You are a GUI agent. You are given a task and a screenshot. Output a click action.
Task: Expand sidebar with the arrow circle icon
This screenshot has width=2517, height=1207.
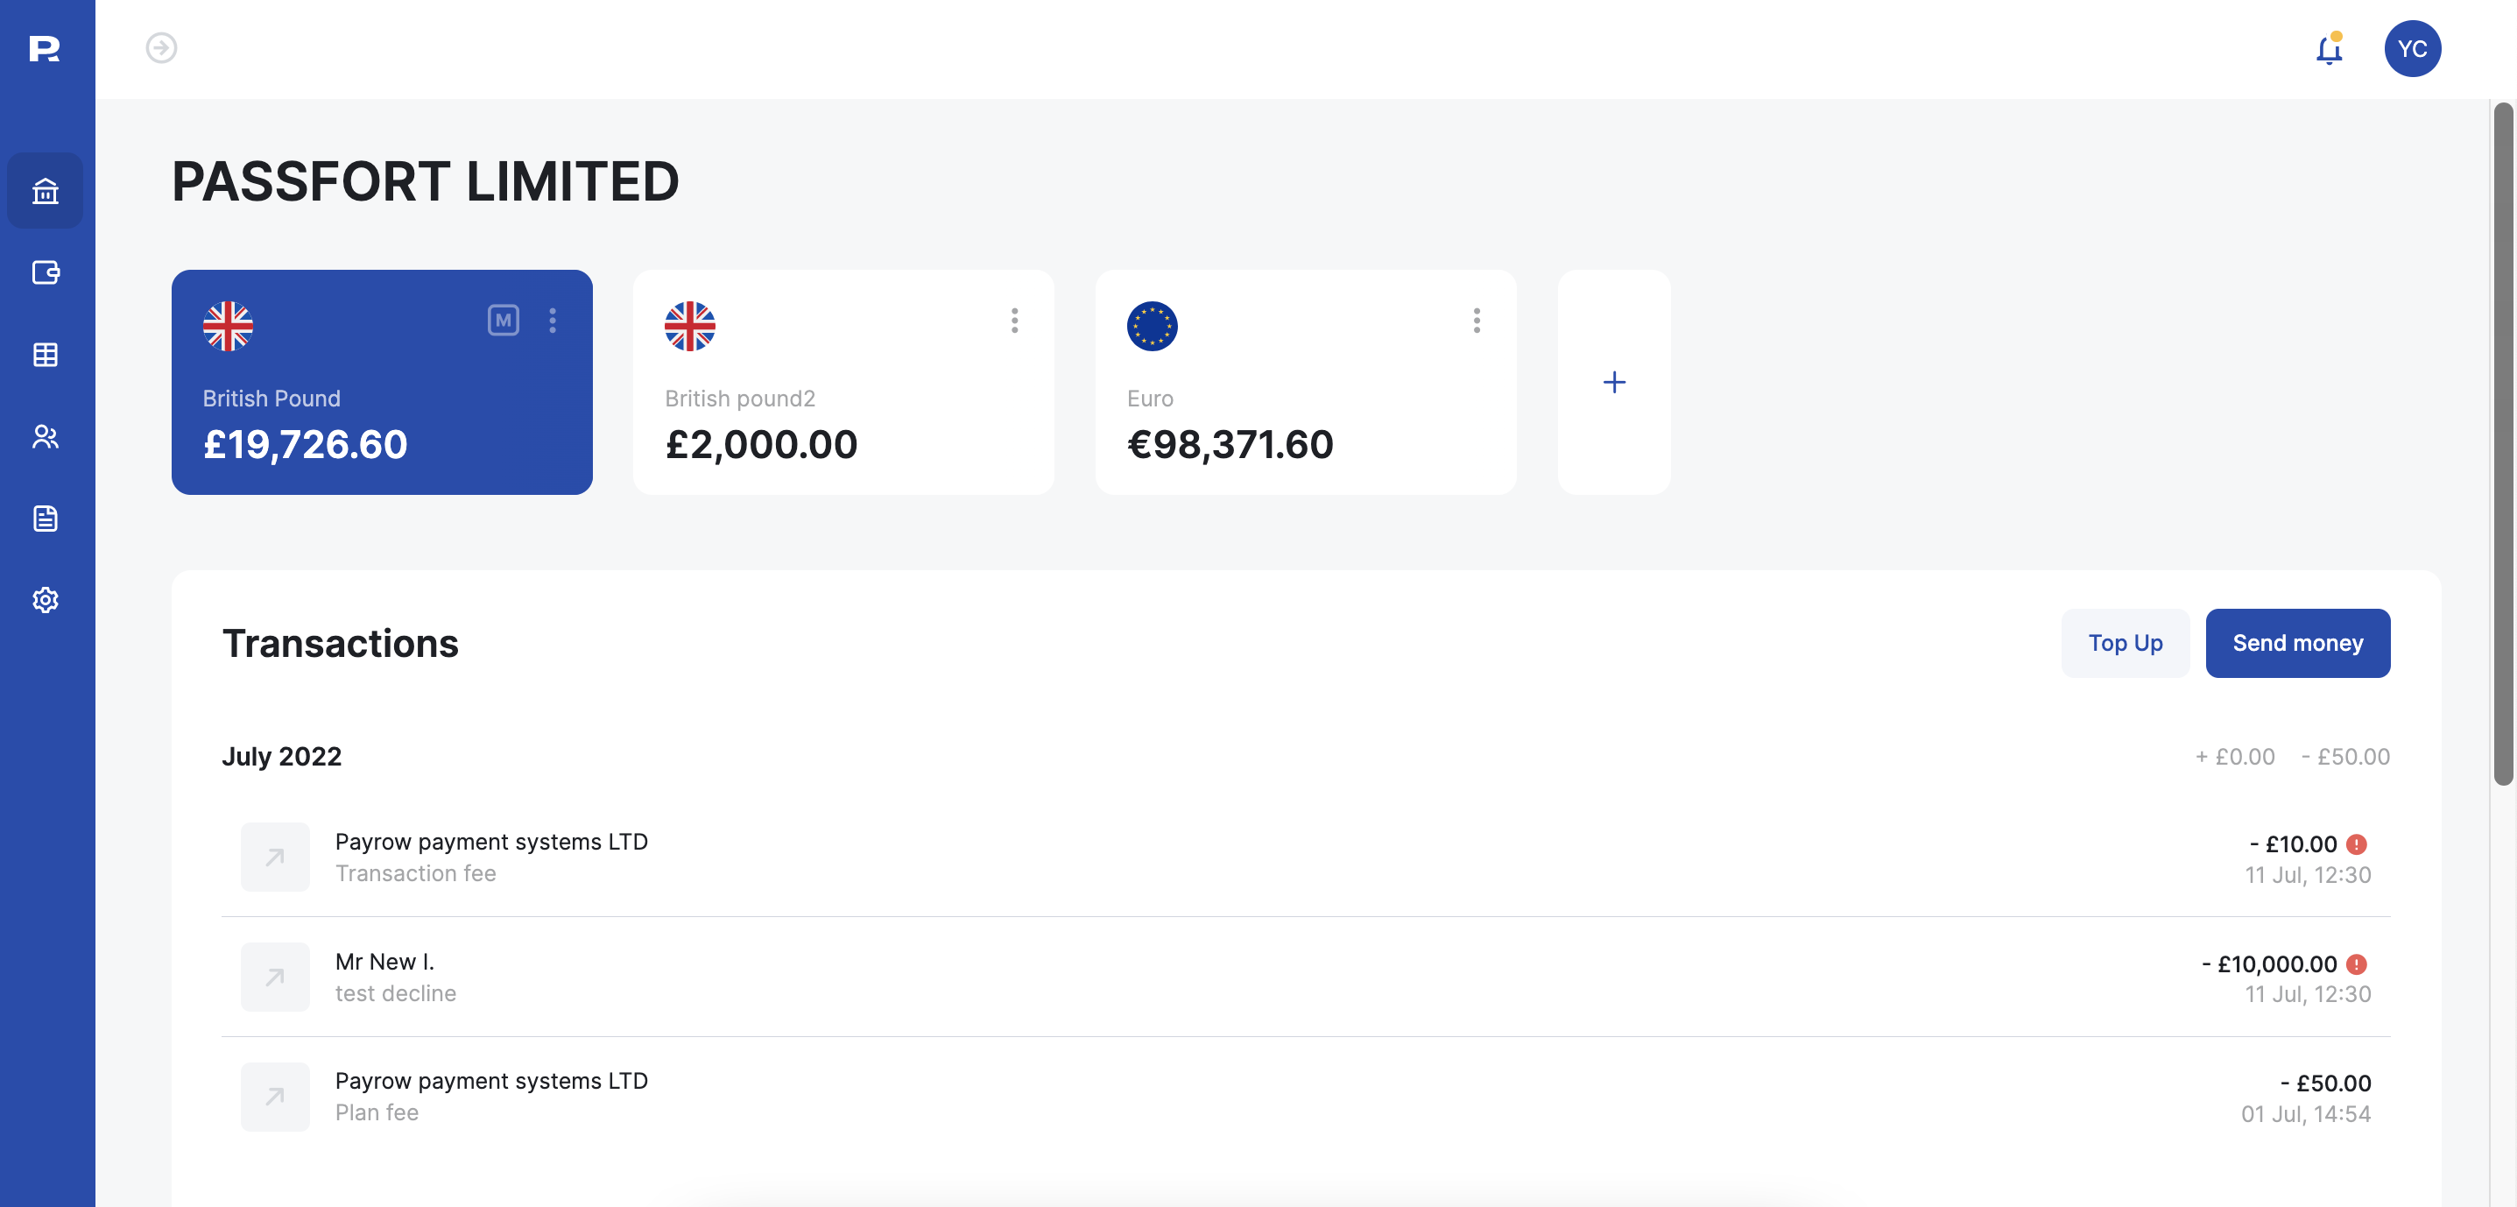[x=161, y=48]
